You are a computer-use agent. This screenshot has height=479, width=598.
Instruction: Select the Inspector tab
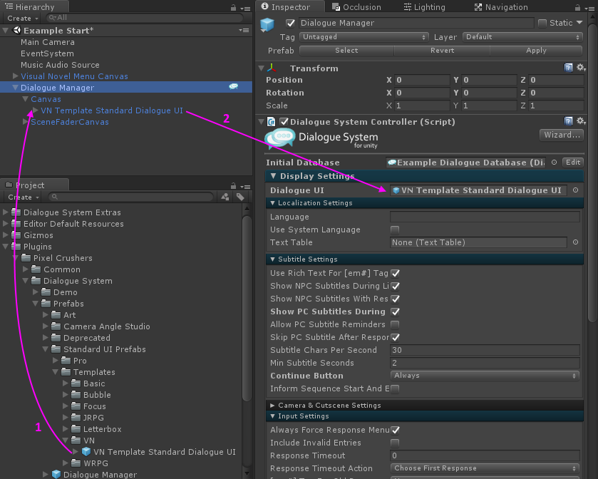(x=290, y=7)
